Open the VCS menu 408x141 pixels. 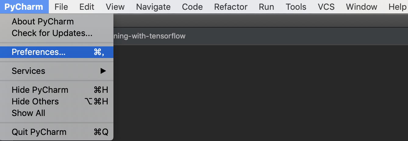coord(326,7)
